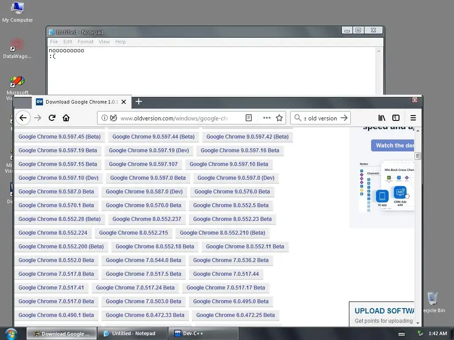Click the ad diagram thumbnail image

[386, 186]
